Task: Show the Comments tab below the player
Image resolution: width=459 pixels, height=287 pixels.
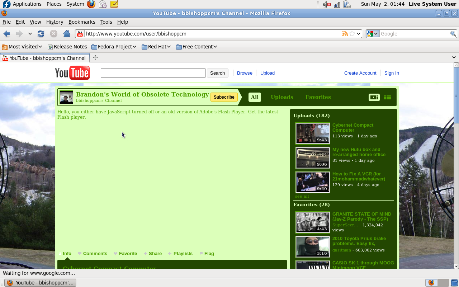Action: [93, 253]
